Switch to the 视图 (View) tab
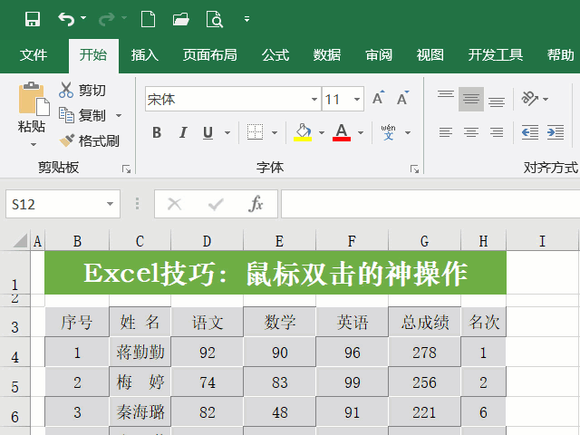Screen dimensions: 580x435 (430, 55)
